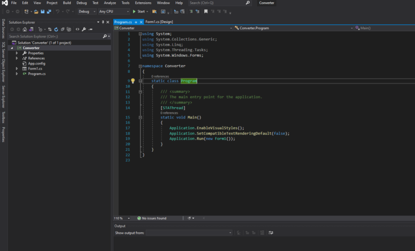Click the Redo arrow icon

(x=68, y=12)
